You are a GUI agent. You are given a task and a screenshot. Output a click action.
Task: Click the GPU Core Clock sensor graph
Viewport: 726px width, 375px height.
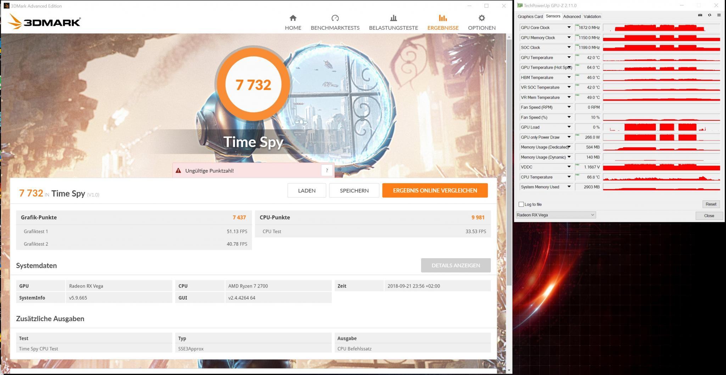coord(661,27)
